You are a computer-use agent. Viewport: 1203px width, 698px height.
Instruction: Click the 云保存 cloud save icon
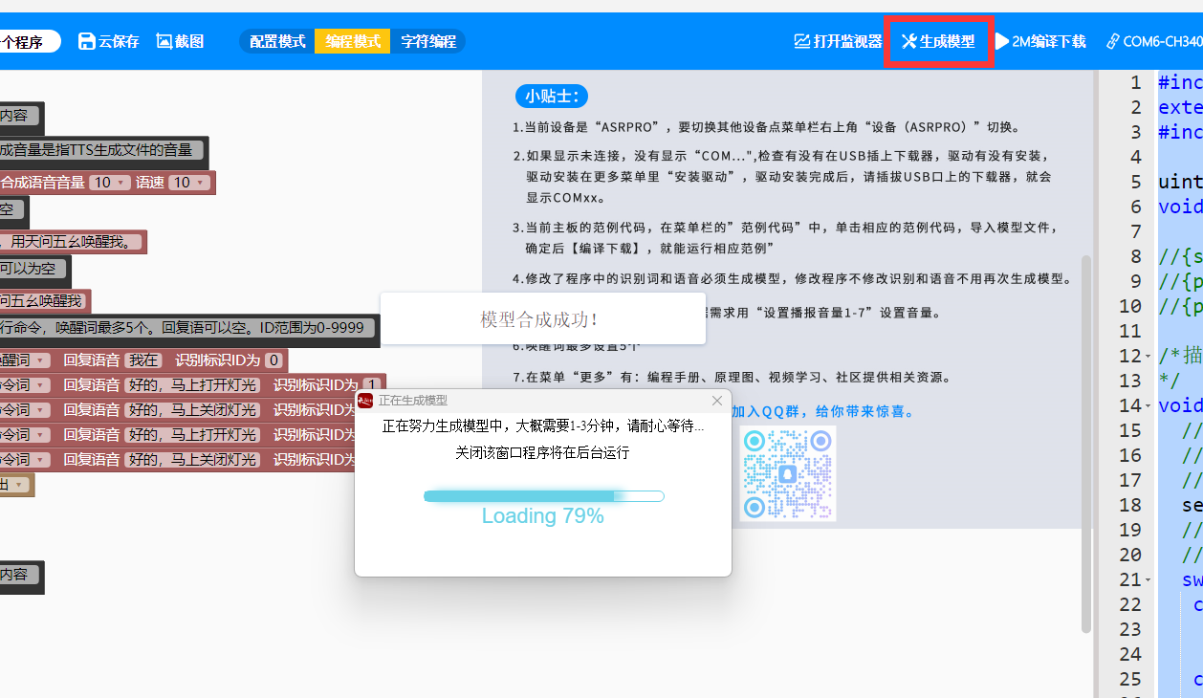point(87,41)
